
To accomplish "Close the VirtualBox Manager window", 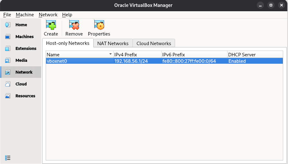I will pos(281,5).
